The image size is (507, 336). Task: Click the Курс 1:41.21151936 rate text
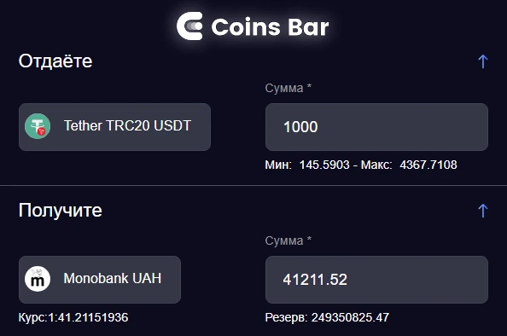coord(73,317)
